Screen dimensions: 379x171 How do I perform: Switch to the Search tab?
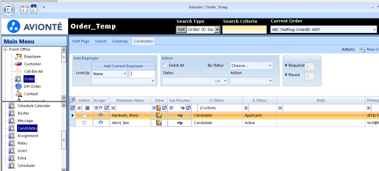coord(101,41)
